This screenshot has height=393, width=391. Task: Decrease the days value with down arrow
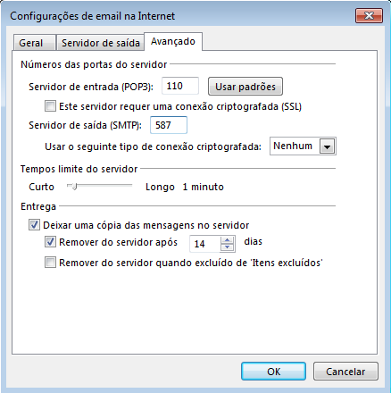click(228, 247)
